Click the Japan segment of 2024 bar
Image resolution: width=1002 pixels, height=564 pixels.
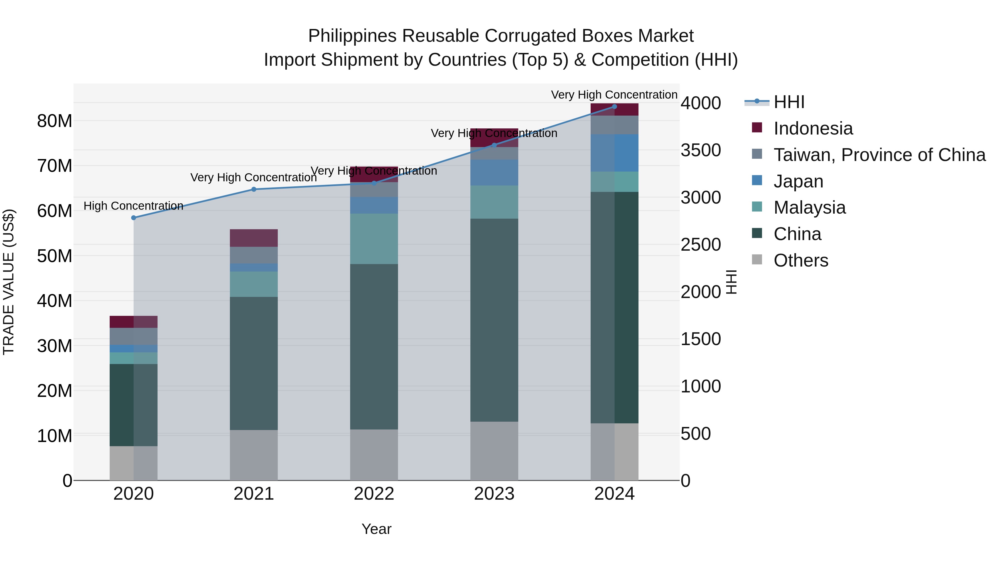[615, 153]
